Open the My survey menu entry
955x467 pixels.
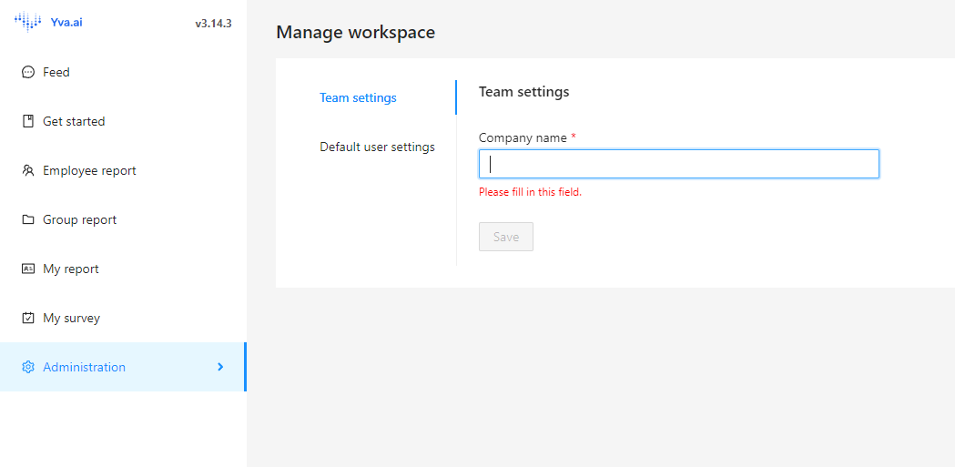[122, 318]
